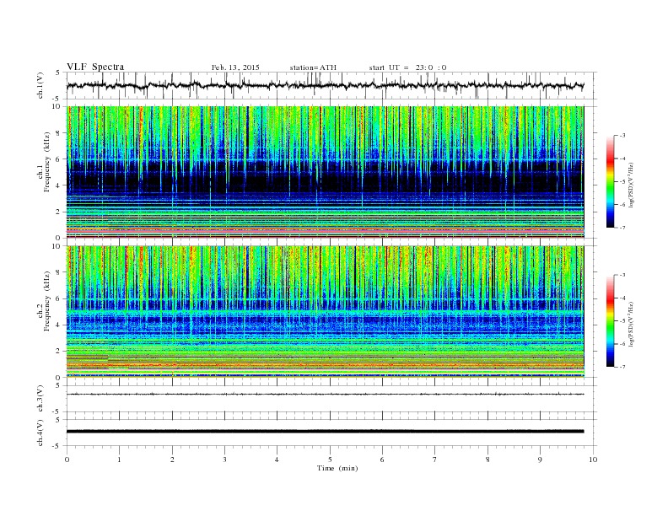Click the "0" tick on the time axis

pos(67,460)
